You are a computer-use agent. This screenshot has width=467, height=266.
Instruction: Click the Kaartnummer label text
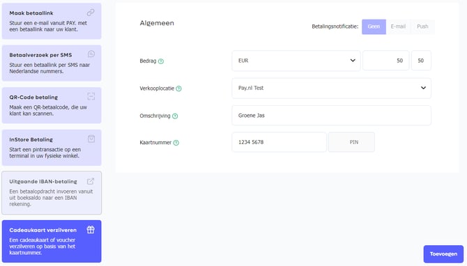click(155, 143)
